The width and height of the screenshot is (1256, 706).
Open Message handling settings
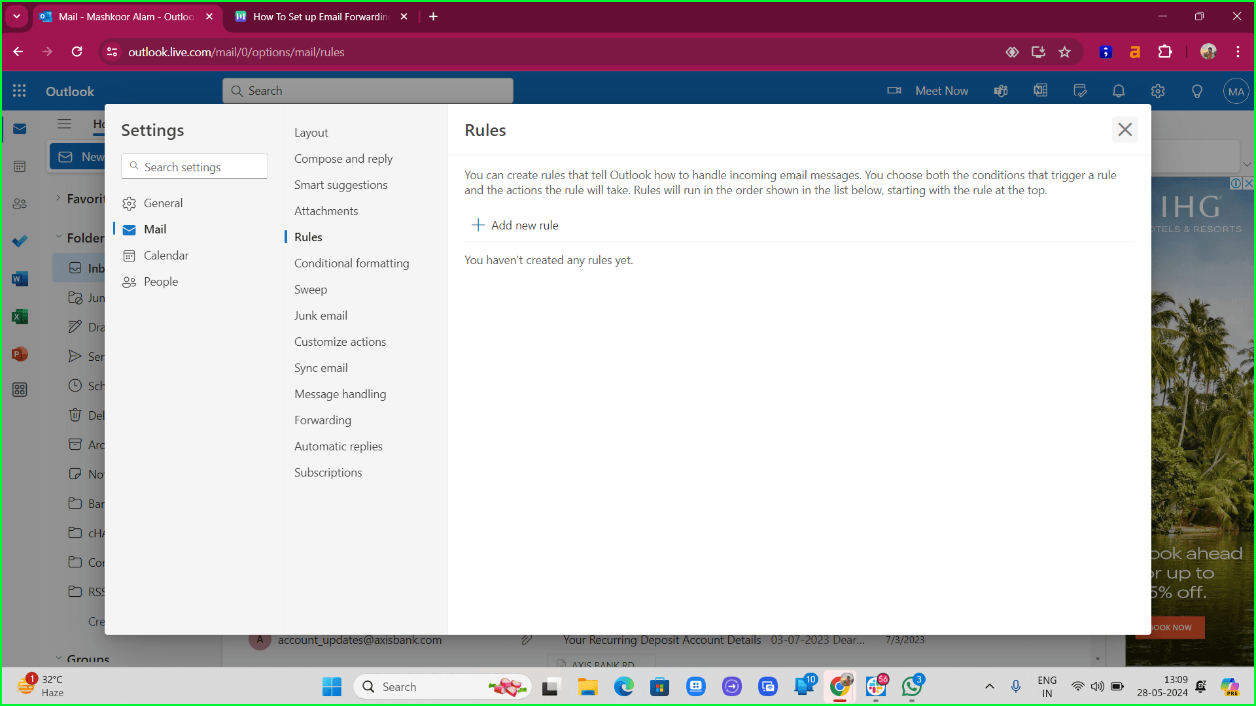[340, 394]
